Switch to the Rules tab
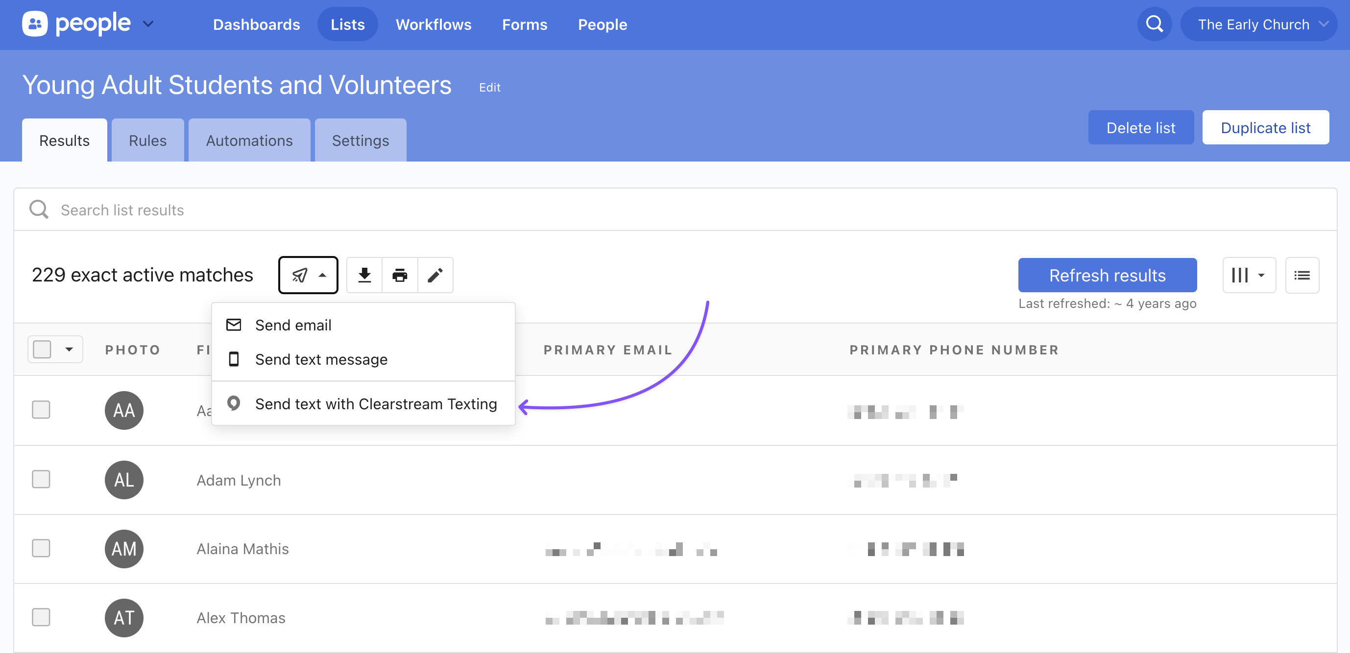Screen dimensions: 1350x653 tap(146, 140)
